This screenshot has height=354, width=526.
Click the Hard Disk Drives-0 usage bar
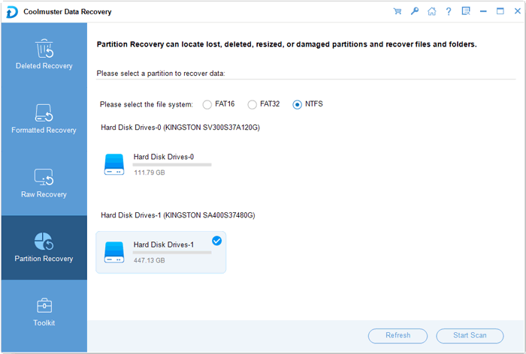[x=172, y=165]
